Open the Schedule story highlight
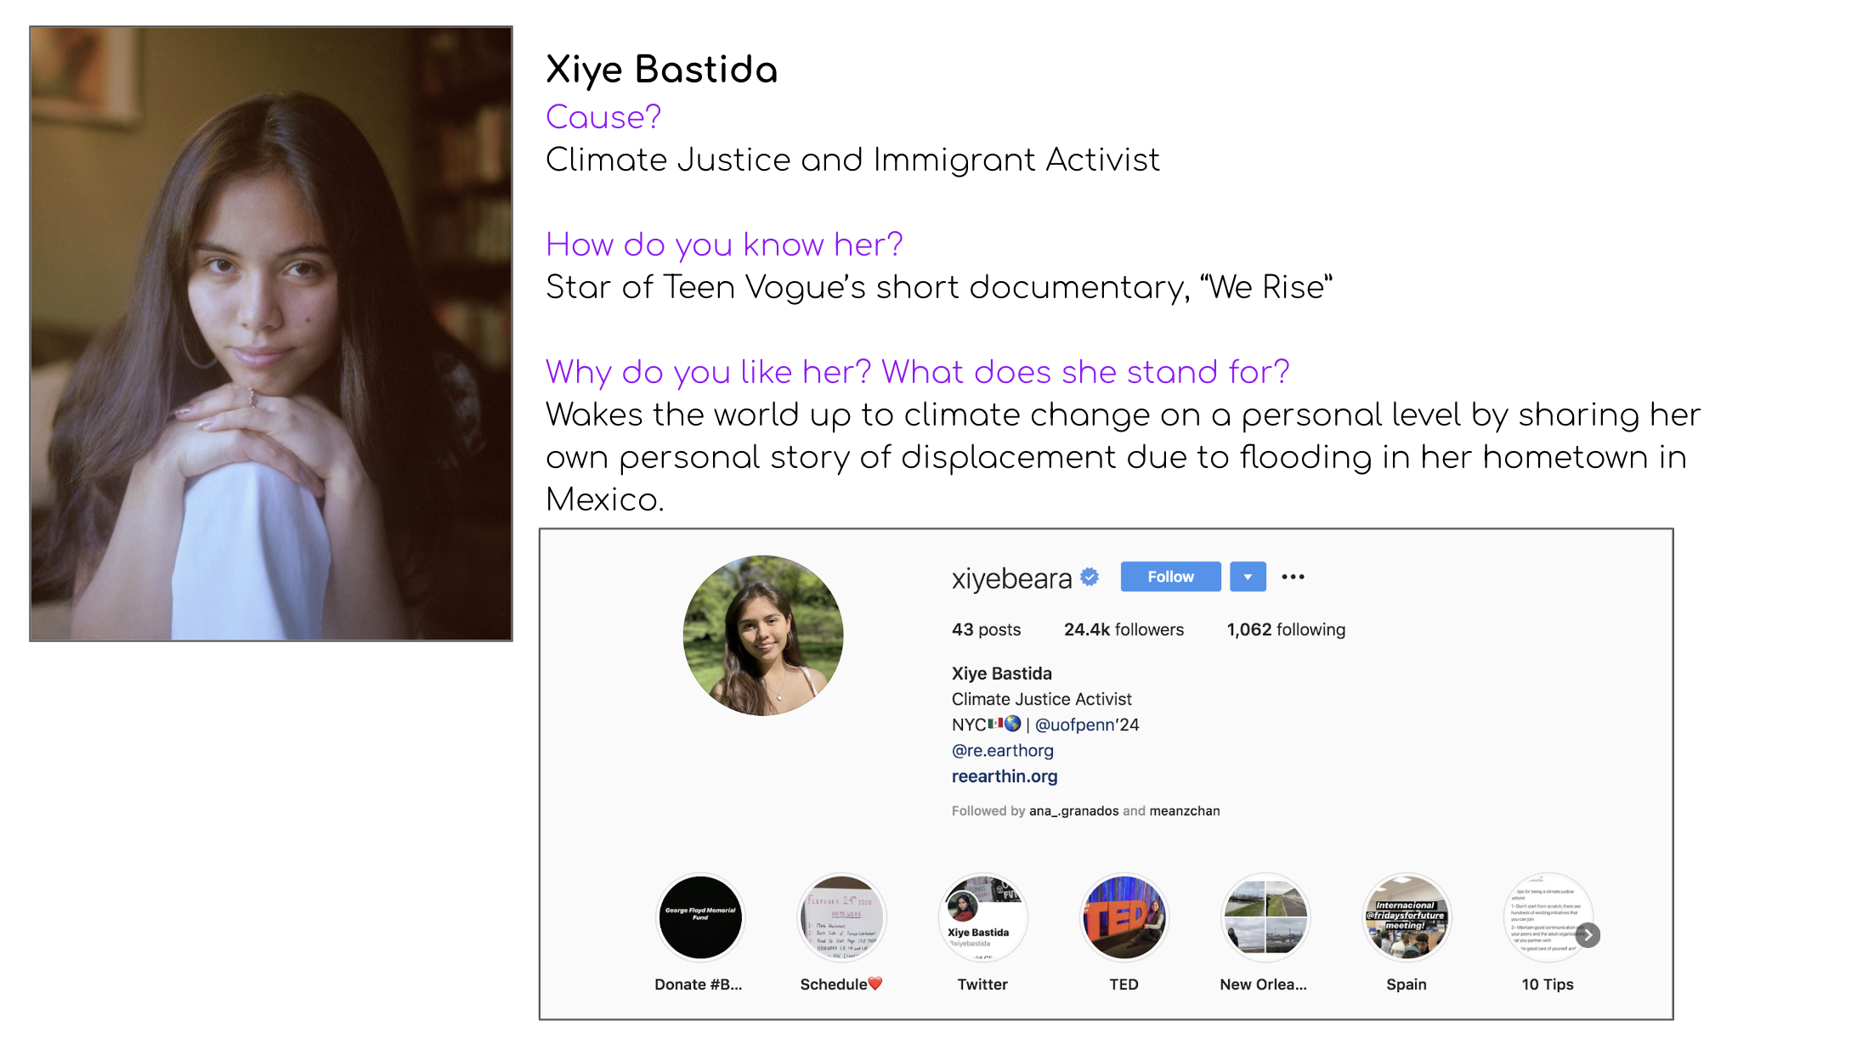 pyautogui.click(x=841, y=917)
